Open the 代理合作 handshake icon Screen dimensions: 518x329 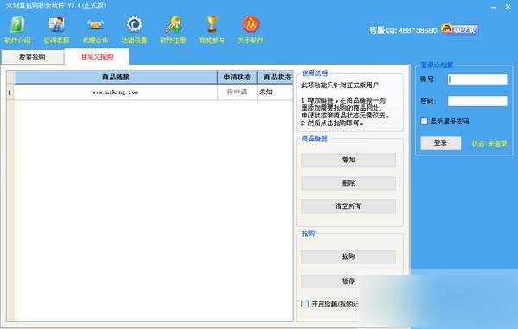(x=95, y=30)
